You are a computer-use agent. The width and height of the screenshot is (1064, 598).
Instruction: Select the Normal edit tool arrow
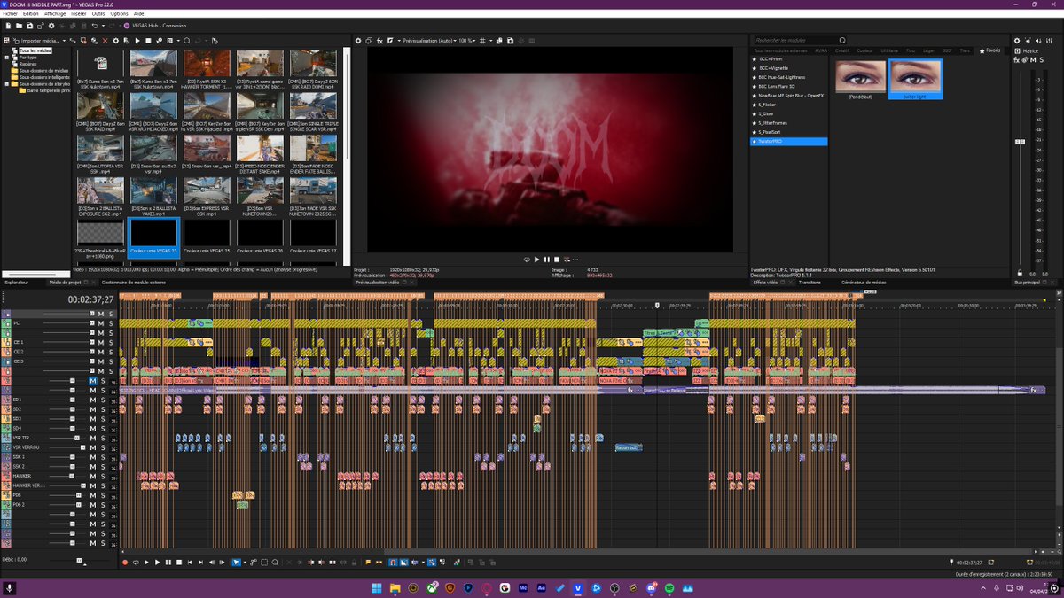pyautogui.click(x=236, y=563)
